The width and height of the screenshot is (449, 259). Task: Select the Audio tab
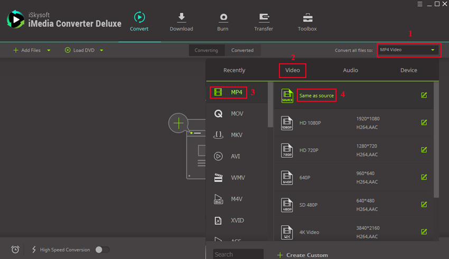pyautogui.click(x=351, y=70)
